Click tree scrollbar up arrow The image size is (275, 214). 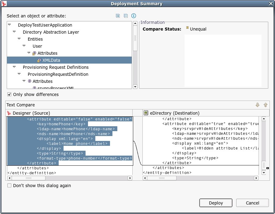[135, 23]
